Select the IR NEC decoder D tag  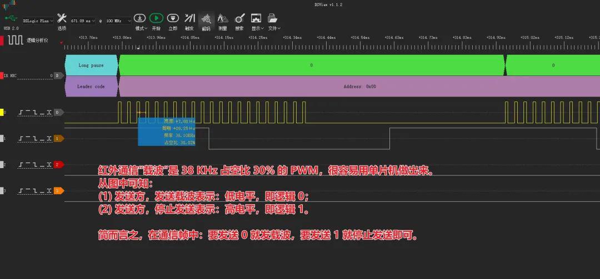pos(58,75)
